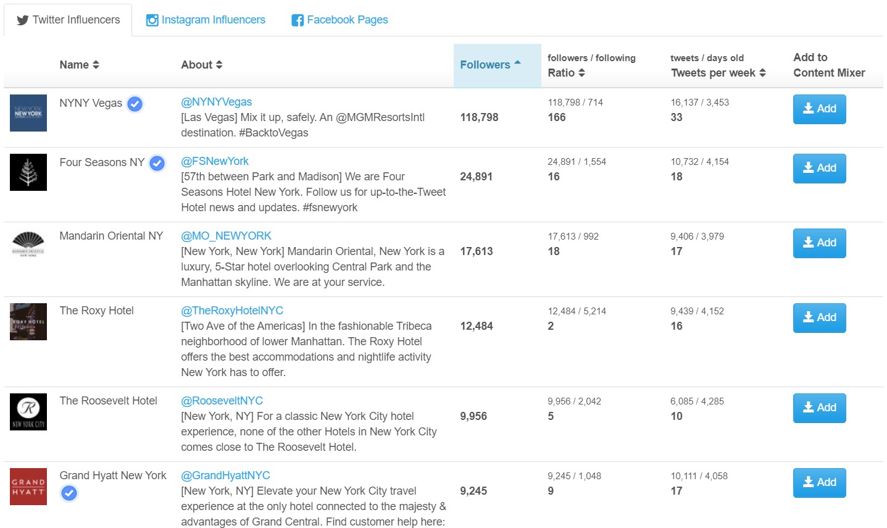Add Grand Hyatt New York to Content Mixer
Image resolution: width=887 pixels, height=528 pixels.
[819, 483]
